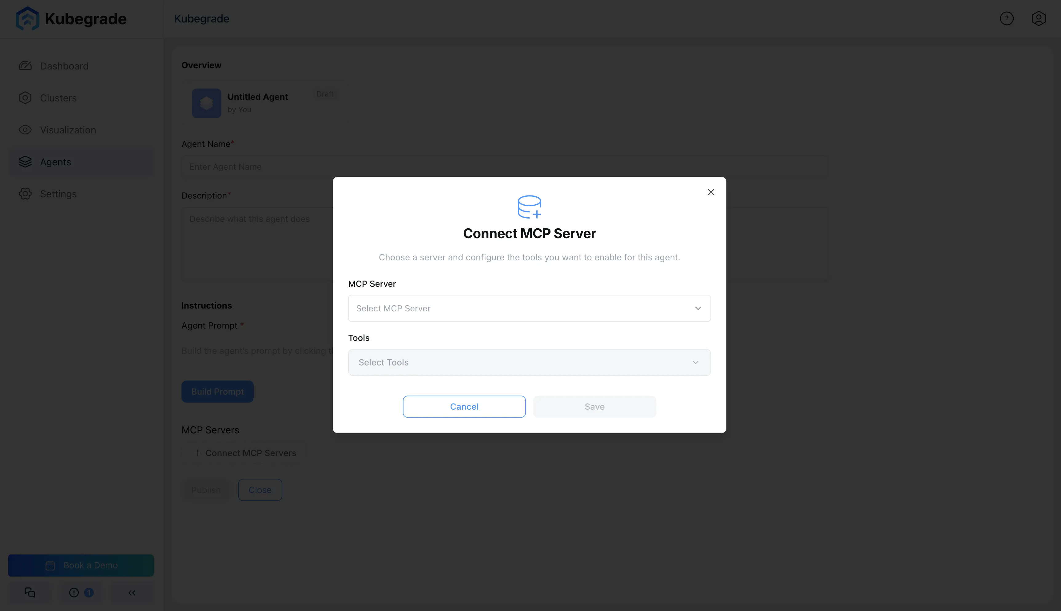Click the Connect MCP Server heading
The width and height of the screenshot is (1061, 611).
point(529,233)
